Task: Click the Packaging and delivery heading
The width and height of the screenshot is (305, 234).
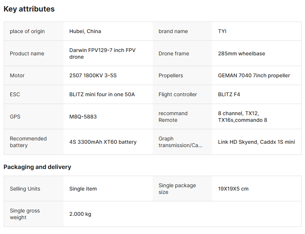Action: (x=37, y=167)
